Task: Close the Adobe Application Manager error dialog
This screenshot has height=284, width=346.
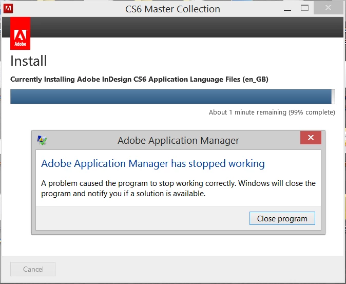Action: (x=311, y=138)
